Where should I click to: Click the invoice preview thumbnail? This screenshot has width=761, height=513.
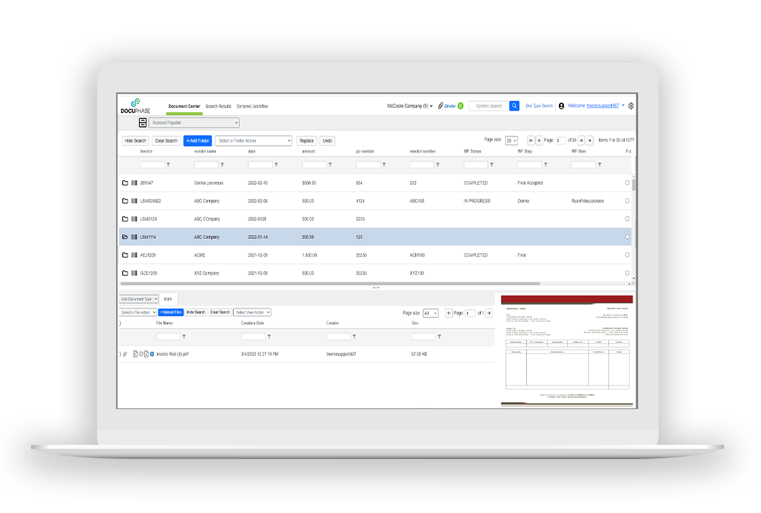(x=567, y=350)
